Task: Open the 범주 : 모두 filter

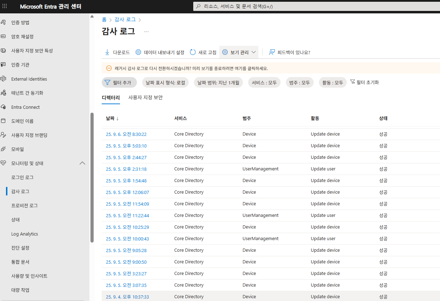Action: point(300,83)
